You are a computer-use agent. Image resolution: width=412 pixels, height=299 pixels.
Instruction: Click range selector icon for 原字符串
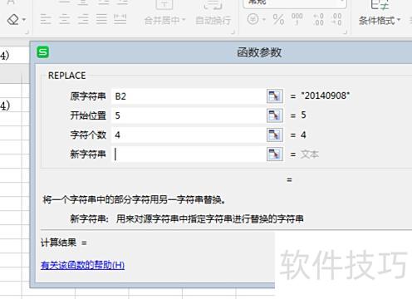(275, 96)
